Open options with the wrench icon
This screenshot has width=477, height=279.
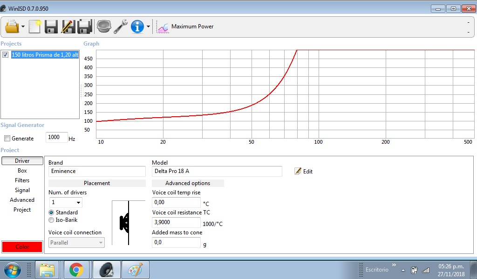tap(121, 27)
